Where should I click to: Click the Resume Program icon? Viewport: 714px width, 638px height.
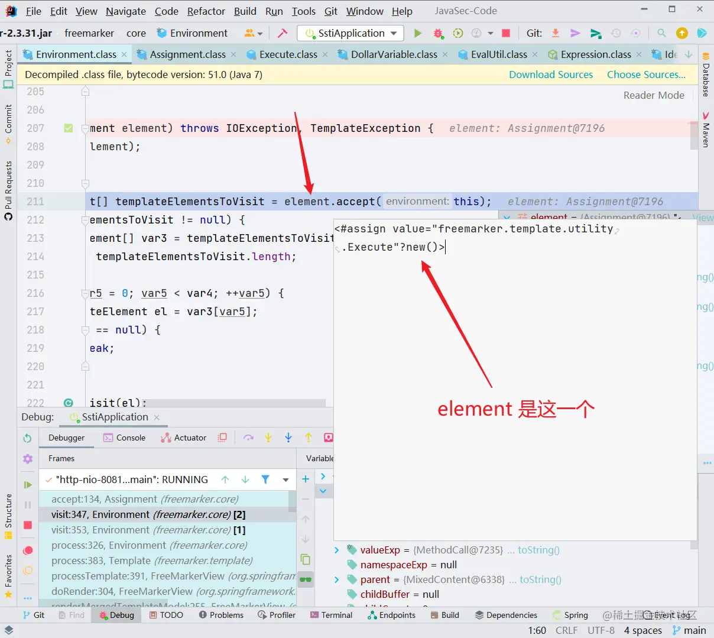[27, 485]
